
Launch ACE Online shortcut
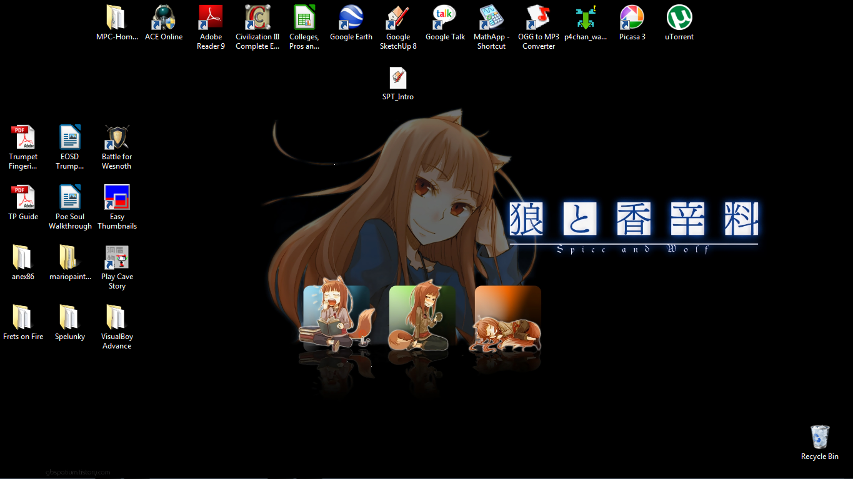tap(164, 17)
